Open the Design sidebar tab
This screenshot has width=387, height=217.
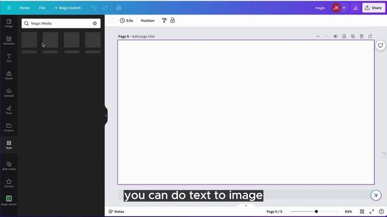tap(9, 23)
